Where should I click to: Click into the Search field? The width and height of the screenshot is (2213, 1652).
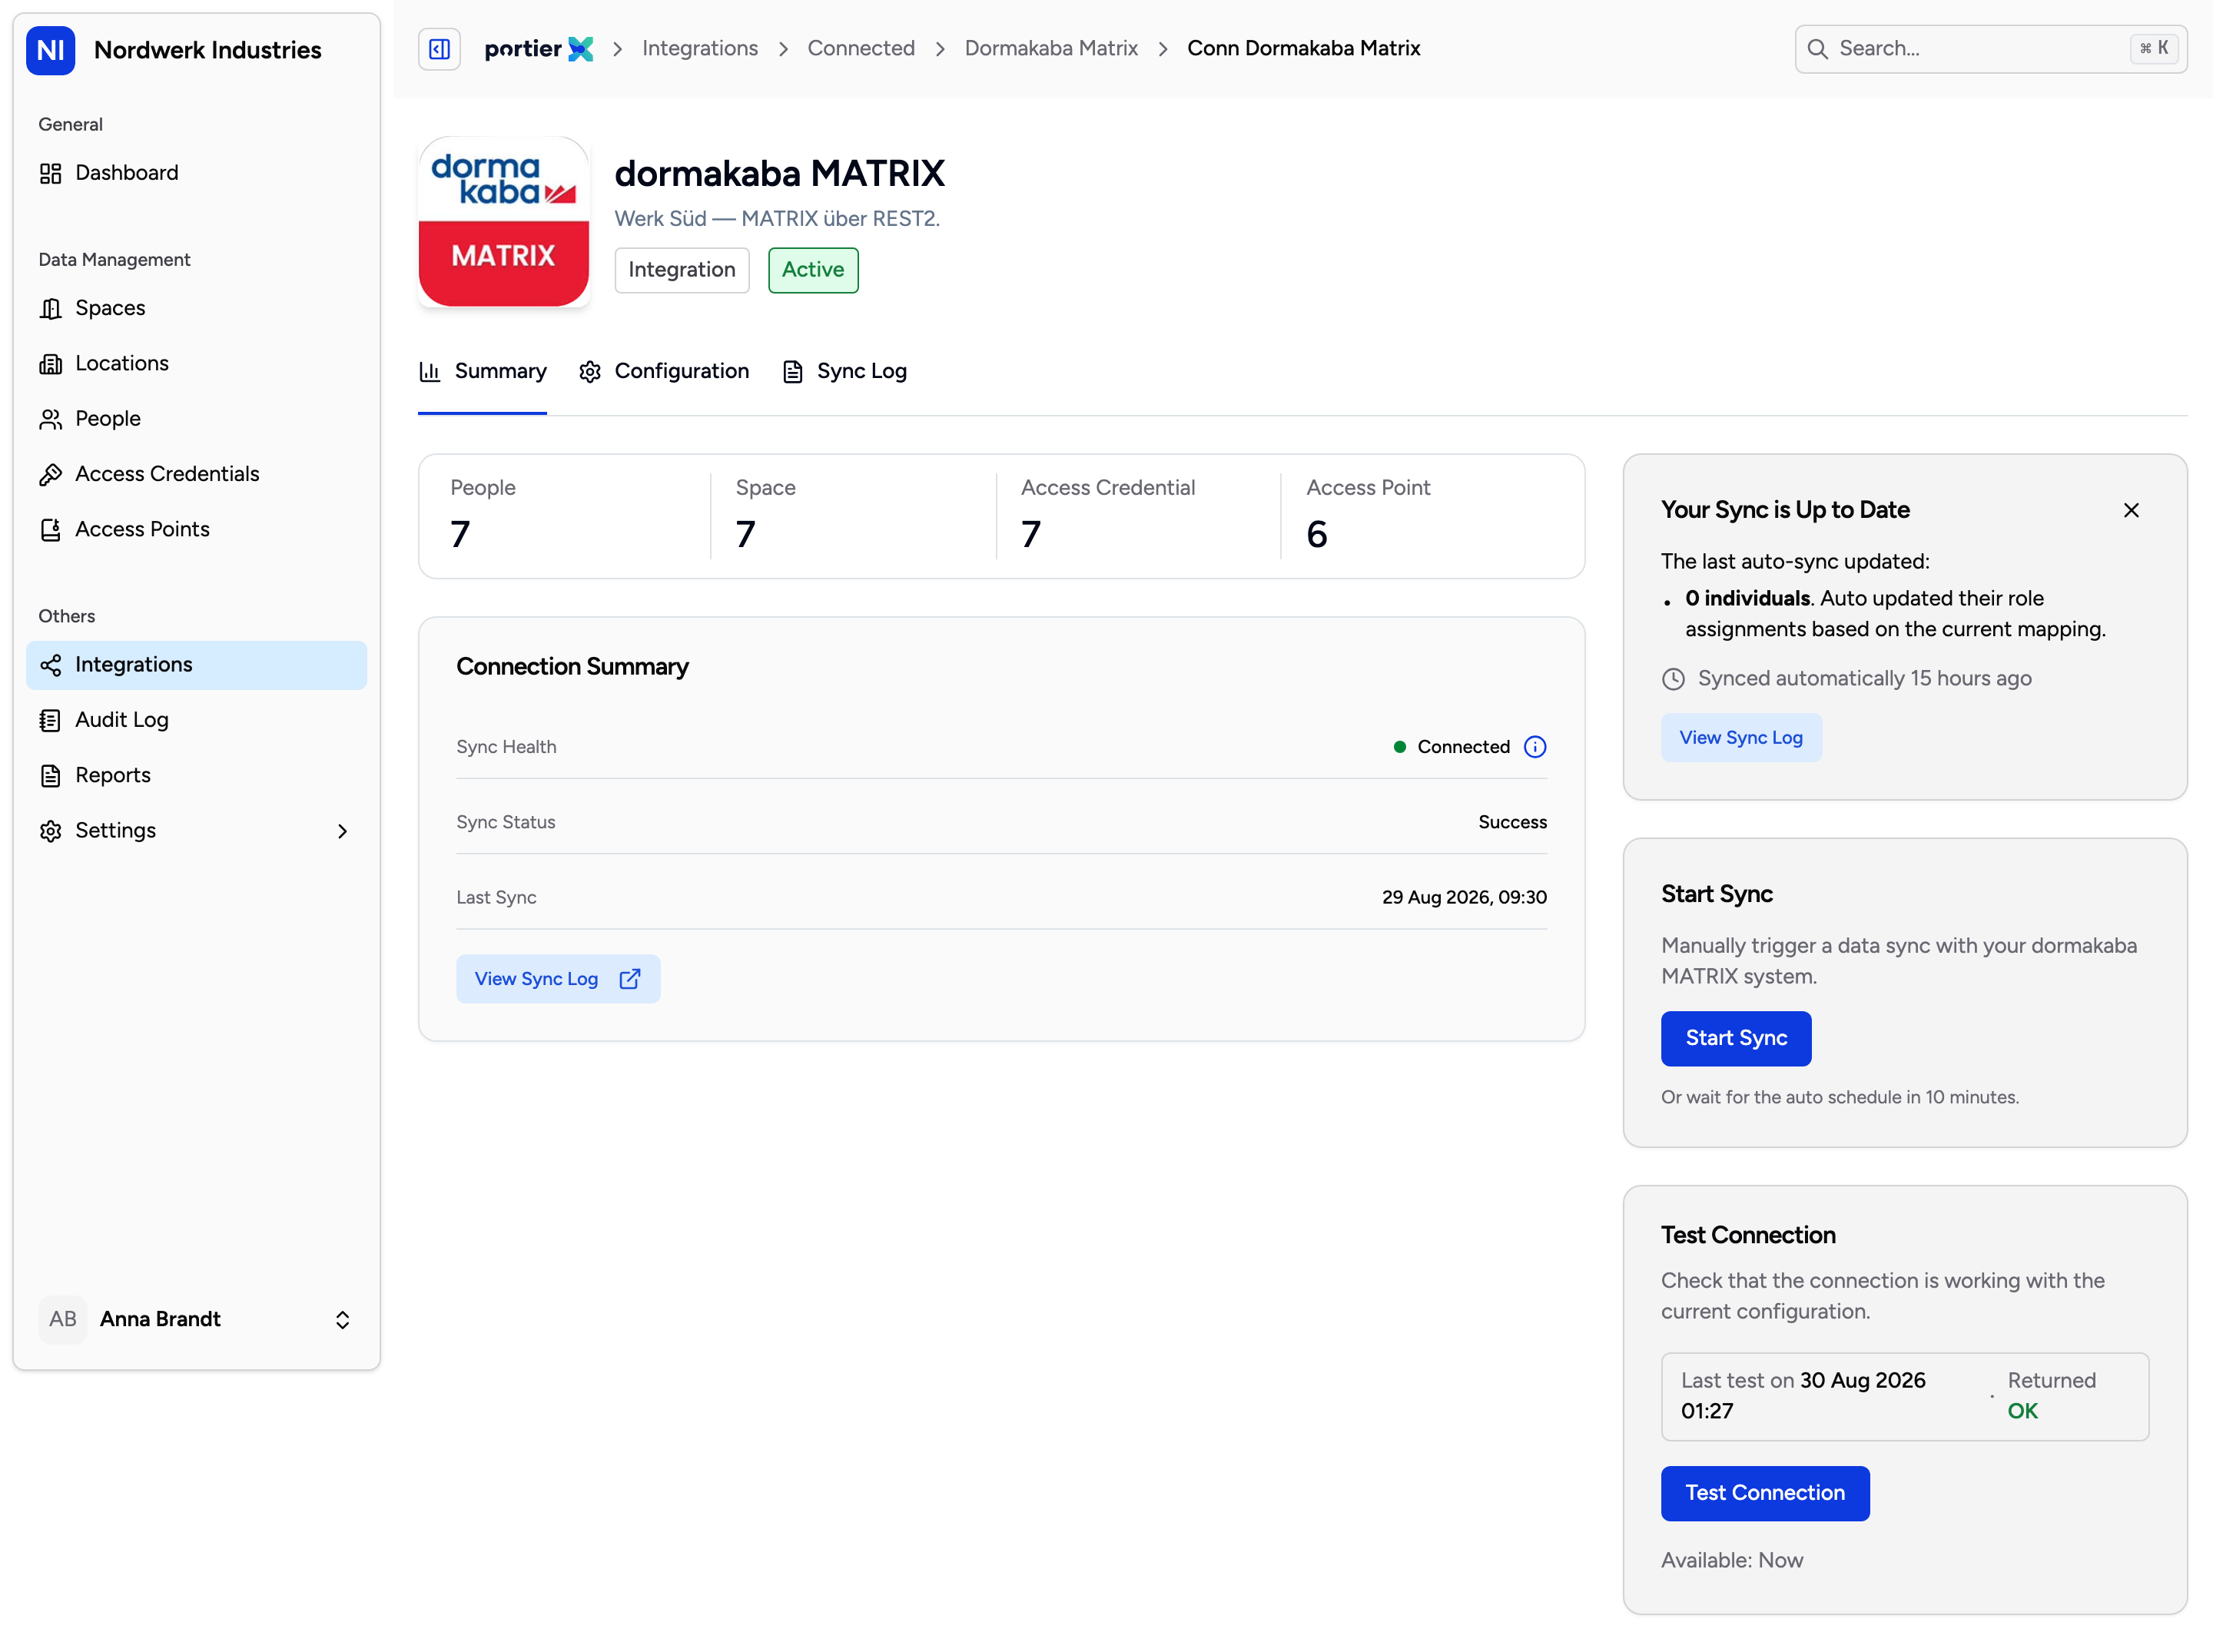[x=1990, y=49]
